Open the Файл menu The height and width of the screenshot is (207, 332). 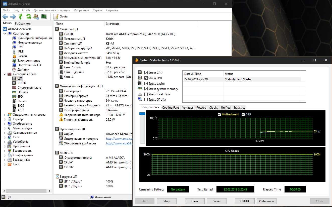[7, 10]
